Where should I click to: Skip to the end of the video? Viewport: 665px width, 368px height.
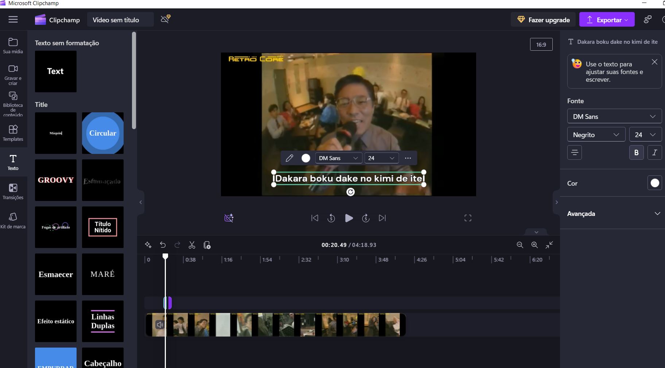[x=382, y=218]
